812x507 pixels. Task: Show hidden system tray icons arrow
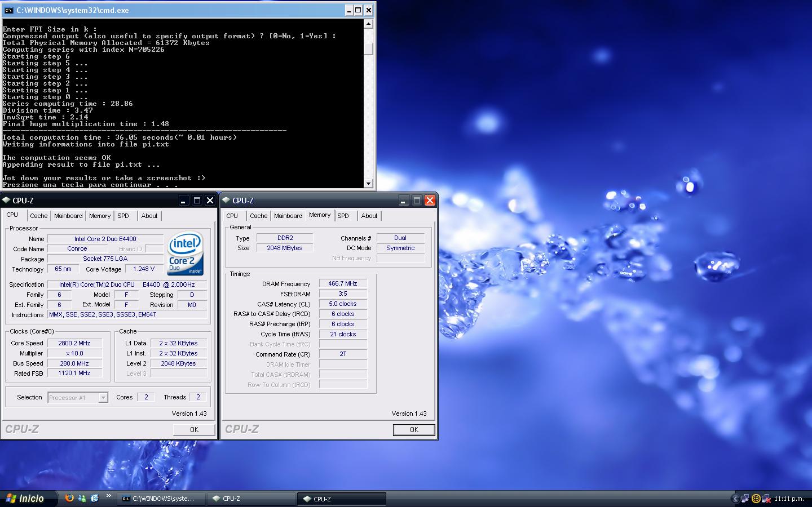[735, 499]
